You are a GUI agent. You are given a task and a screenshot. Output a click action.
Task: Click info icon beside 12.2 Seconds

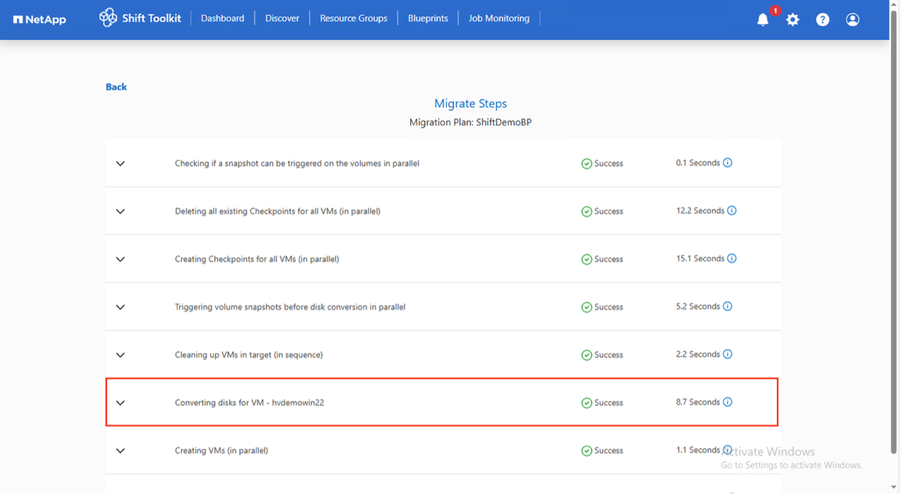[x=732, y=211]
